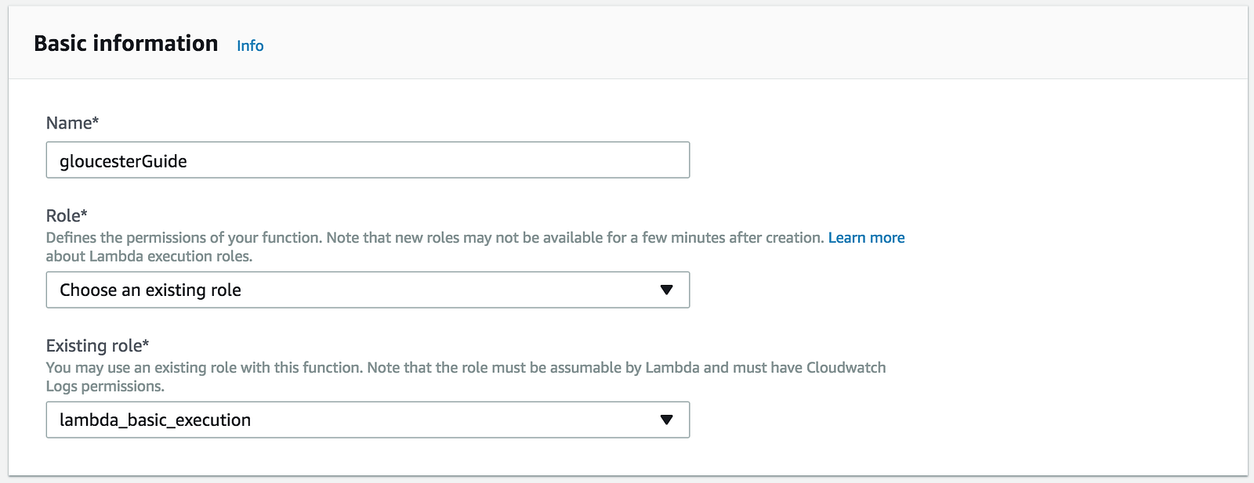The height and width of the screenshot is (483, 1254).
Task: Follow the Learn more link
Action: point(866,238)
